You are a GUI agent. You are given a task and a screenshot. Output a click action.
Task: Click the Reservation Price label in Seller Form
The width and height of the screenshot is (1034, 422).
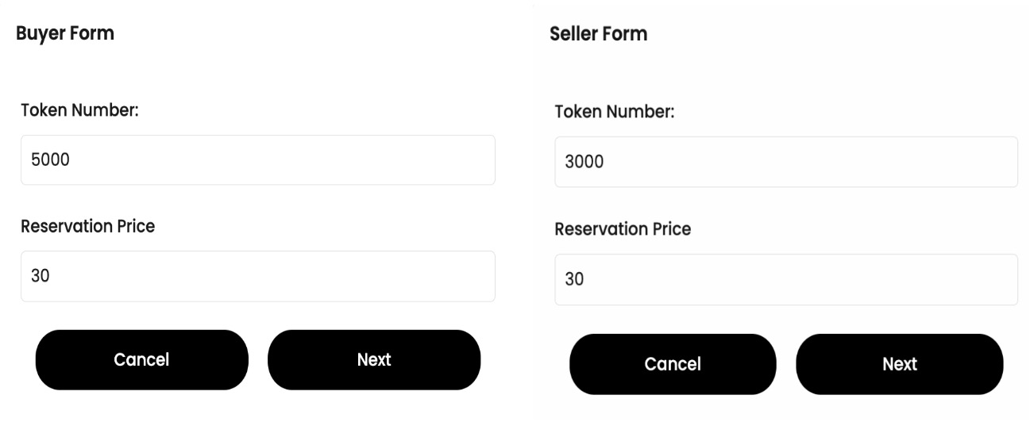[x=623, y=229]
